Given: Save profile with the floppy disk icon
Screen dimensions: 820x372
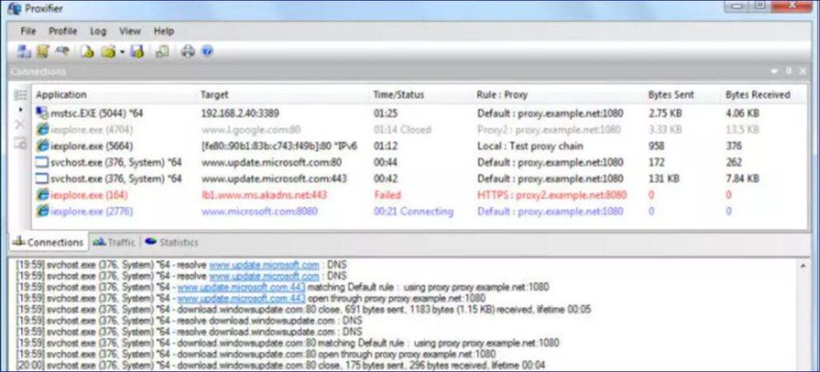Looking at the screenshot, I should (137, 51).
